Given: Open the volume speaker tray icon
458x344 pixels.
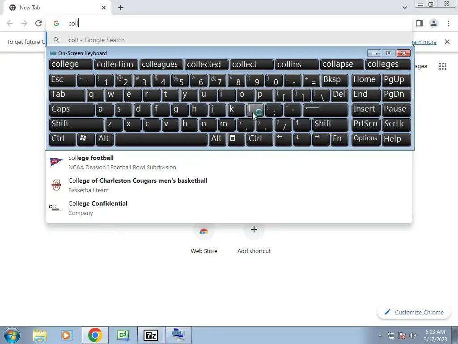Looking at the screenshot, I should coord(412,335).
